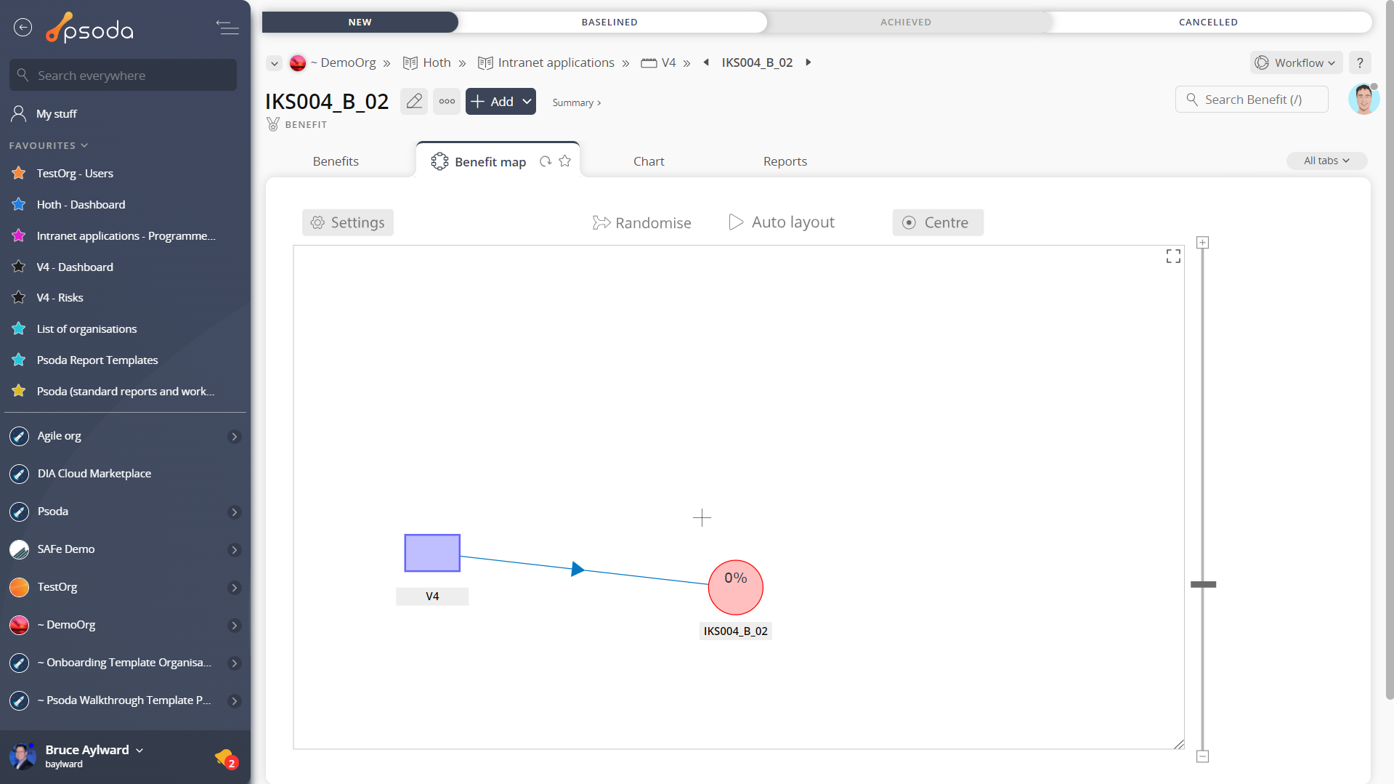Select the BASELINED workflow stage
The height and width of the screenshot is (784, 1394).
tap(609, 22)
